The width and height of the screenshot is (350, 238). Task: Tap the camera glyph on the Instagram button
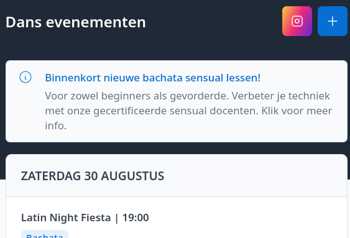point(297,21)
